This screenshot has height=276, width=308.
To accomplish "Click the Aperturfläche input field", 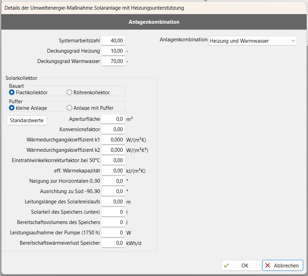I will coord(113,119).
